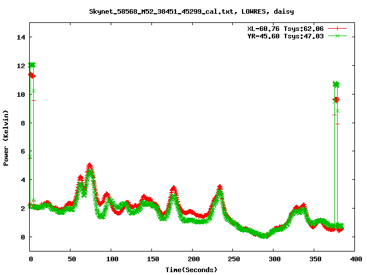The width and height of the screenshot is (367, 275).
Task: Click the Time(Seconds) axis label
Action: [x=192, y=270]
